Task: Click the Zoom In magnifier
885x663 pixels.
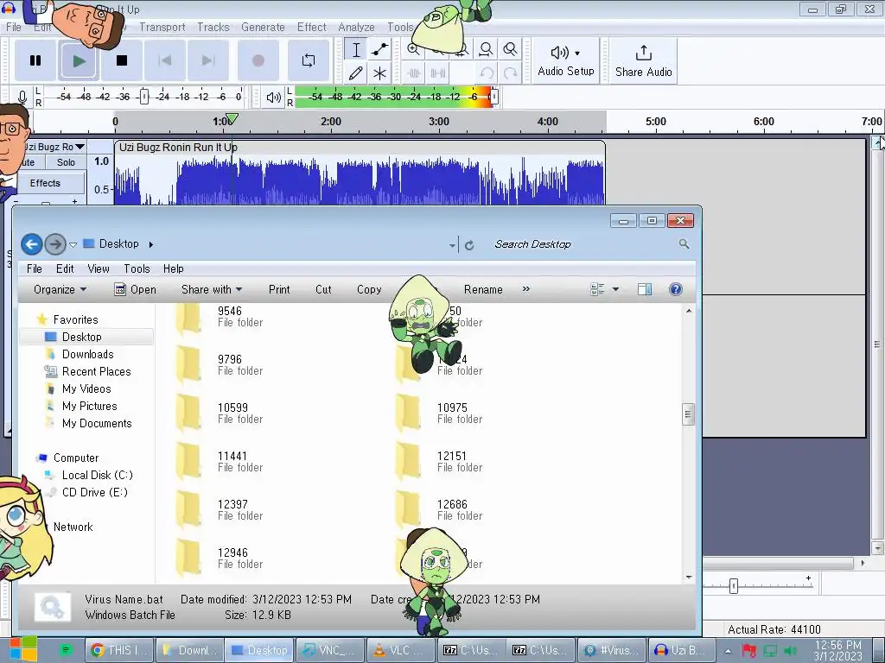Action: tap(414, 49)
